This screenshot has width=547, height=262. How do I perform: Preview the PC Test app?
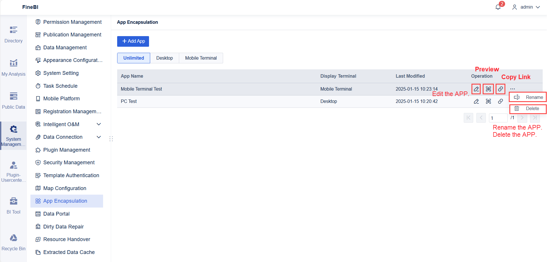488,101
